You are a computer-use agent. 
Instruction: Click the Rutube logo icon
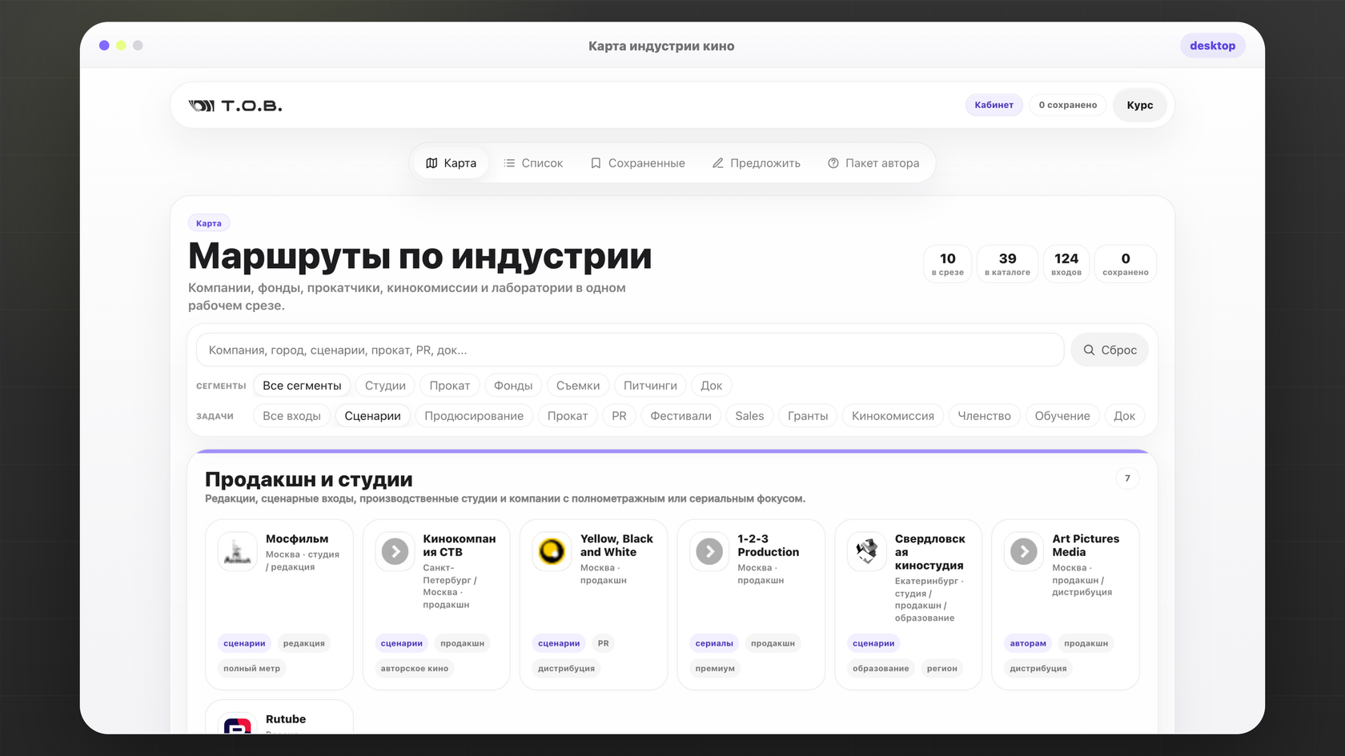tap(237, 725)
